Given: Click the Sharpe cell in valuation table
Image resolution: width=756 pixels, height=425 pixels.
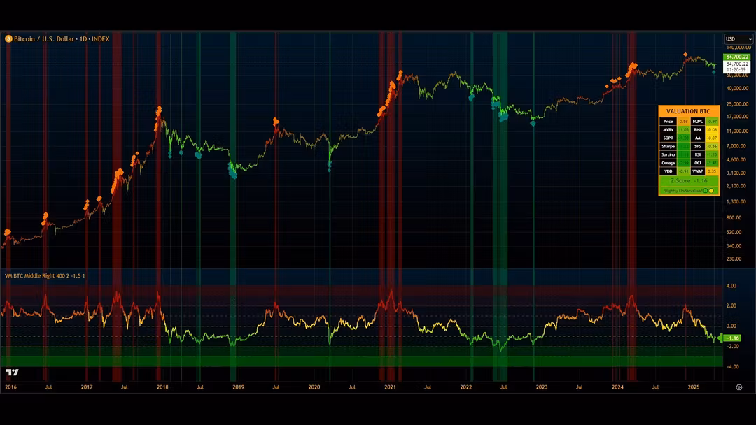Looking at the screenshot, I should pyautogui.click(x=668, y=146).
